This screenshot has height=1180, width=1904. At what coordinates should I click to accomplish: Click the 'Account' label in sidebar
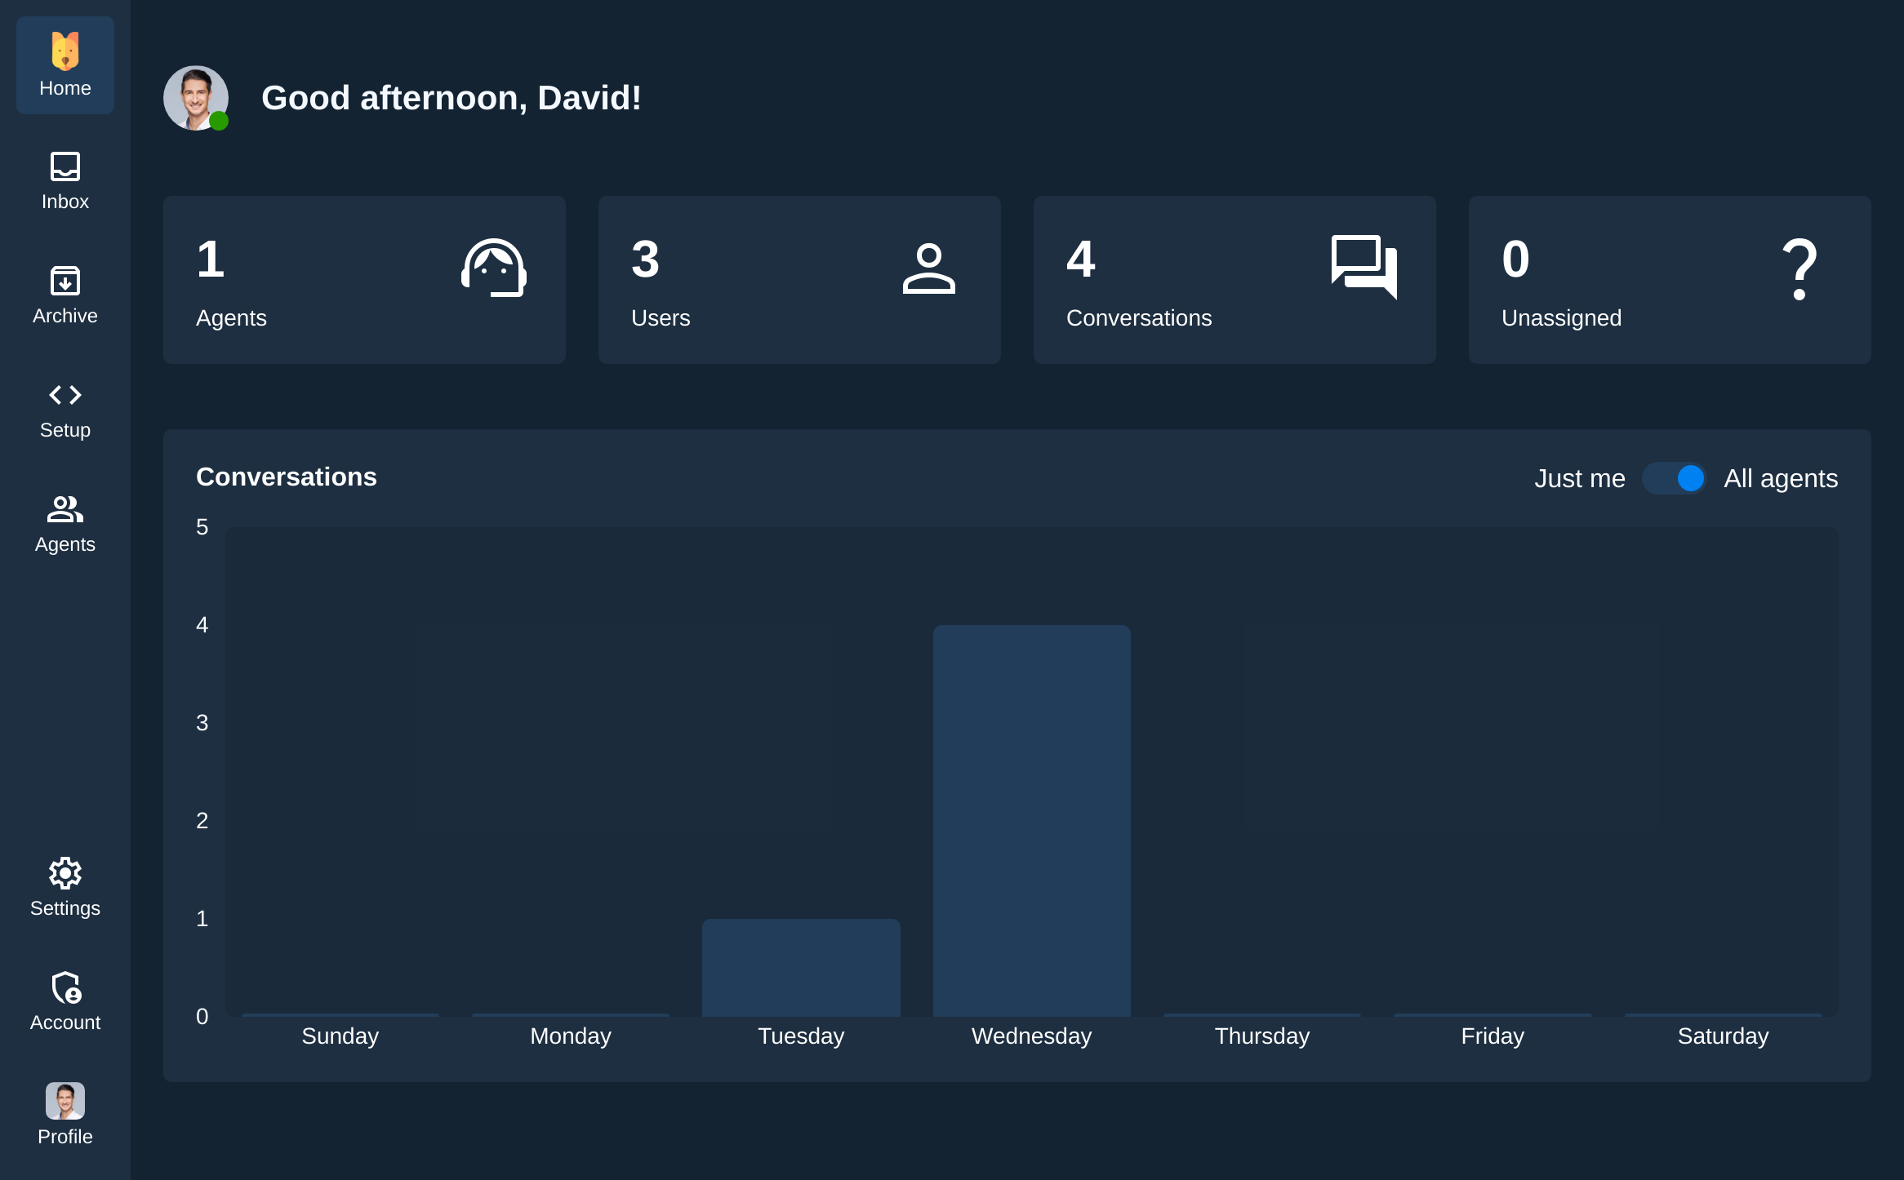coord(65,1023)
